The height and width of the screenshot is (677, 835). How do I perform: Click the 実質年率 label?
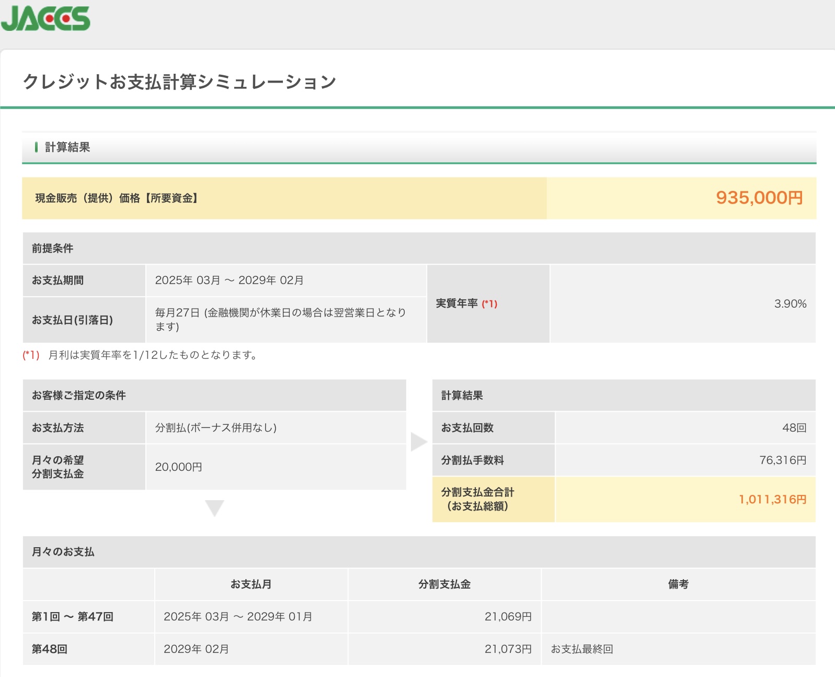pyautogui.click(x=456, y=303)
